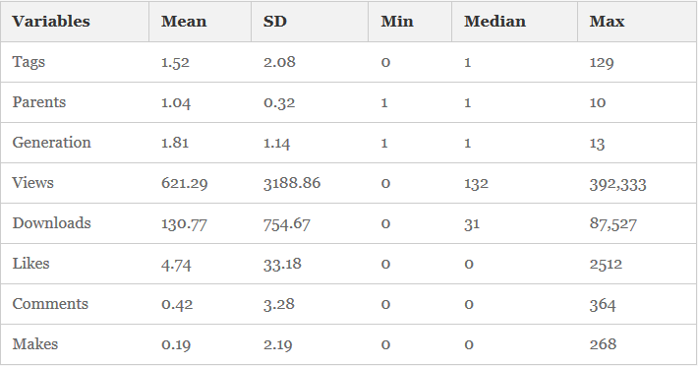Viewport: 698px width, 366px height.
Task: Click the SD column header
Action: point(275,22)
